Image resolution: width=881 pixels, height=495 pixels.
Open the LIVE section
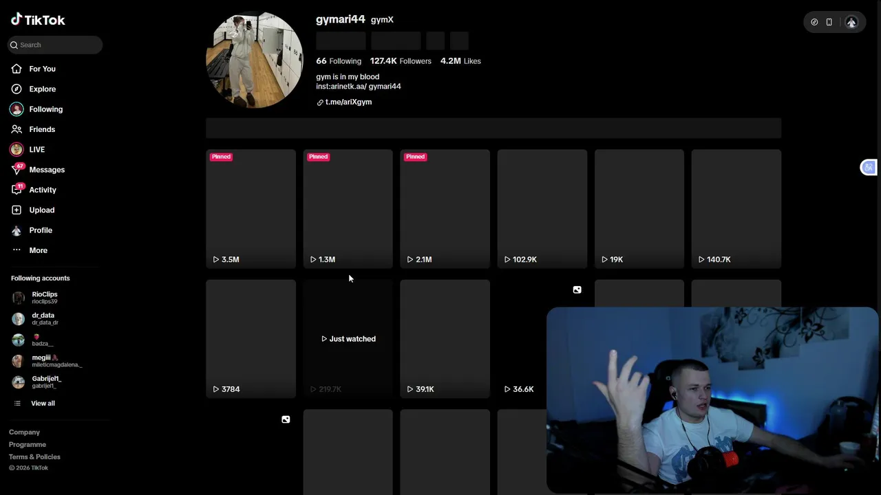pyautogui.click(x=36, y=149)
